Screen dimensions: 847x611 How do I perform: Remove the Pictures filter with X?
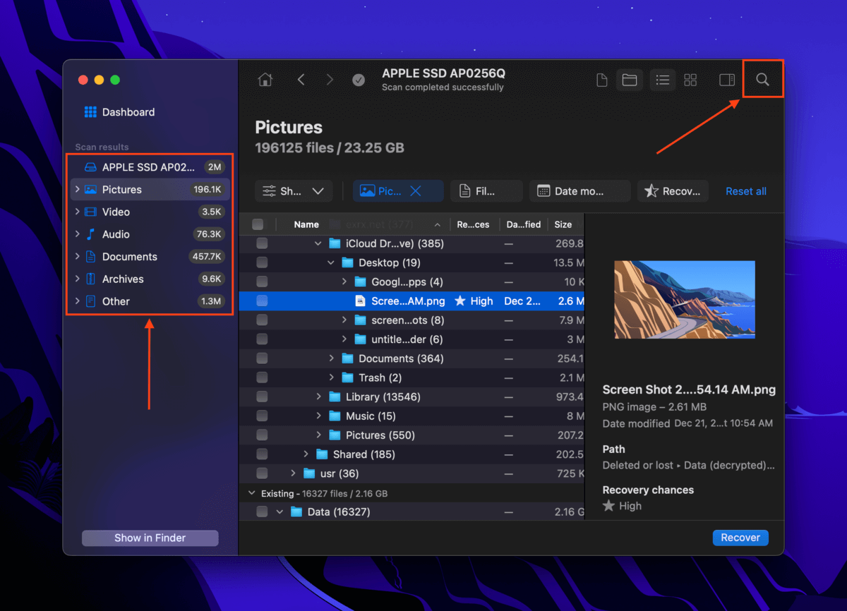pos(415,191)
